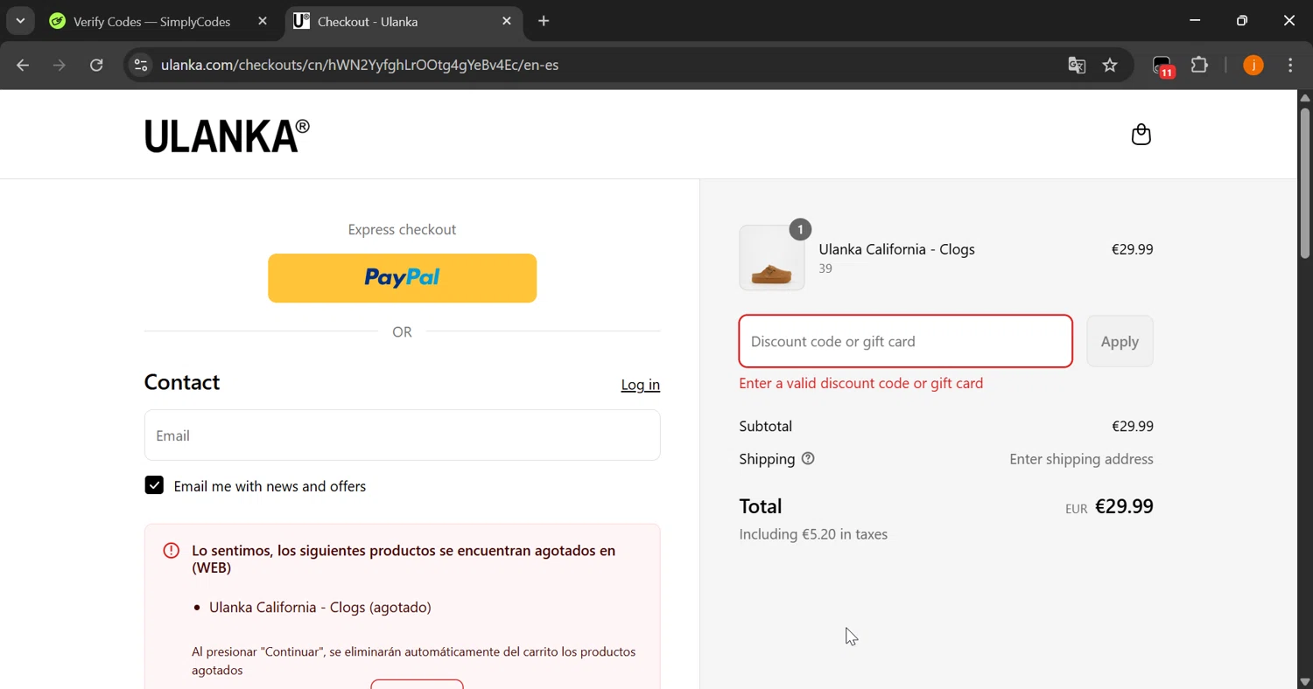
Task: Restore the browser window size
Action: (1242, 21)
